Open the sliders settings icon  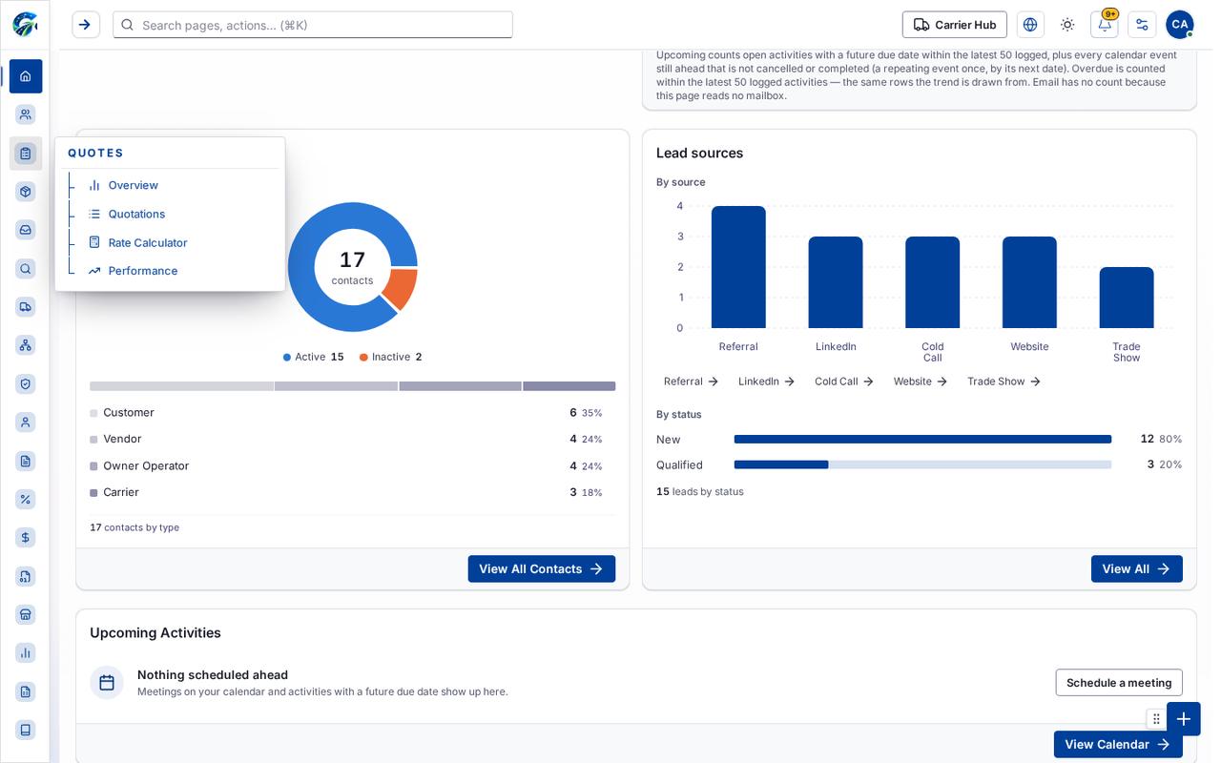click(x=1142, y=25)
